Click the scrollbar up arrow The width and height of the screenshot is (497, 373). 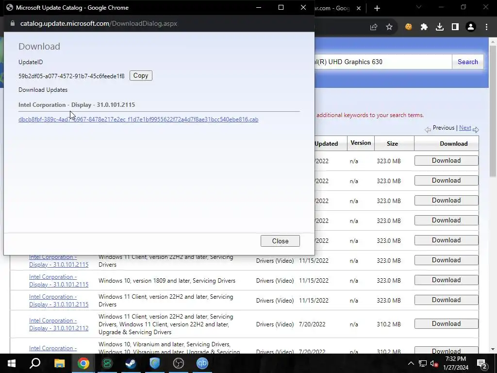click(x=493, y=42)
